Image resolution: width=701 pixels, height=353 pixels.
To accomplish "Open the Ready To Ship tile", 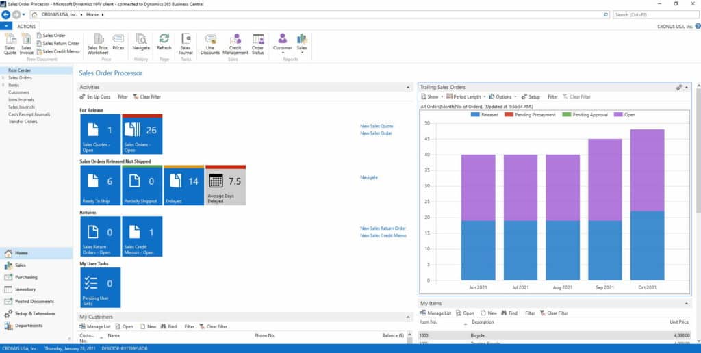I will [x=100, y=185].
